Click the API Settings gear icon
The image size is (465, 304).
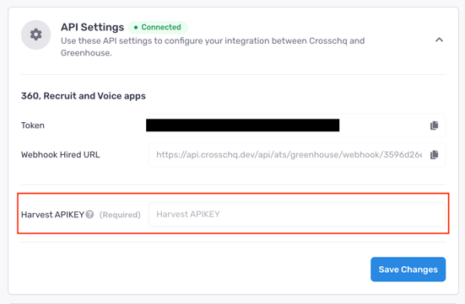(36, 35)
